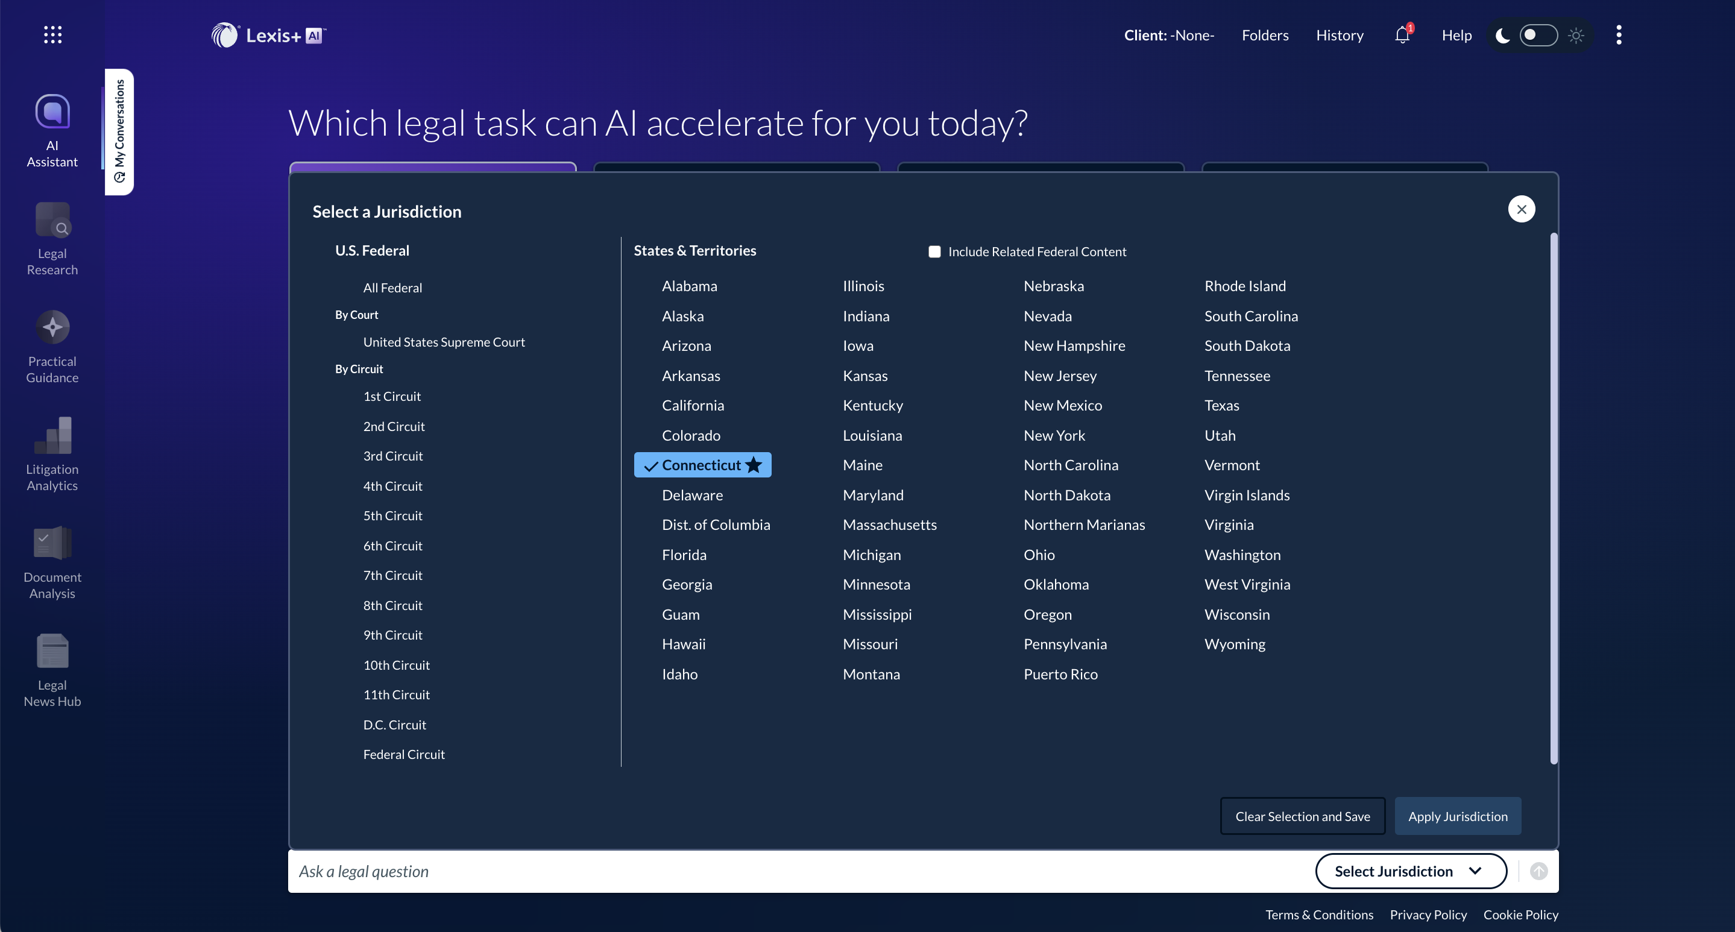Select Pennsylvania

(x=1065, y=644)
